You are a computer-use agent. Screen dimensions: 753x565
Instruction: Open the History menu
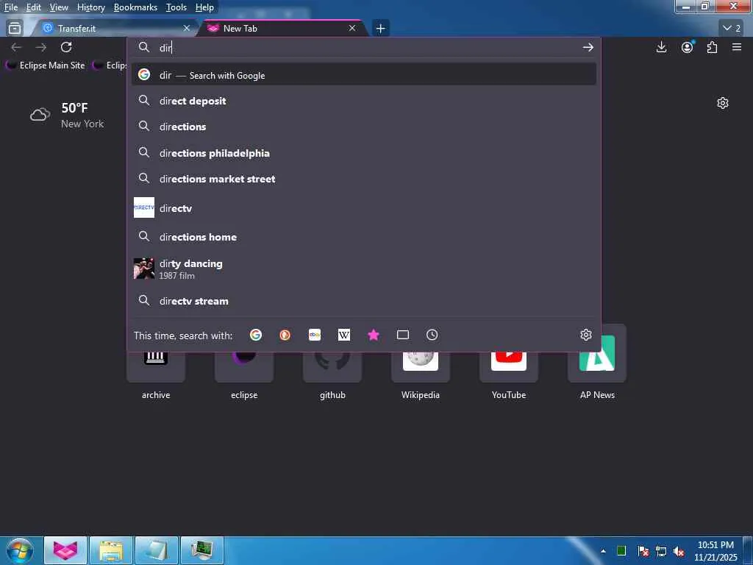tap(91, 7)
